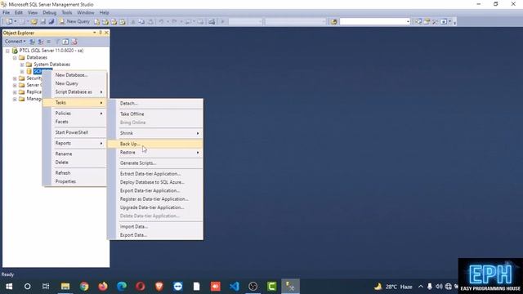Select Start PowerShell in context menu
This screenshot has height=294, width=523.
(x=74, y=132)
